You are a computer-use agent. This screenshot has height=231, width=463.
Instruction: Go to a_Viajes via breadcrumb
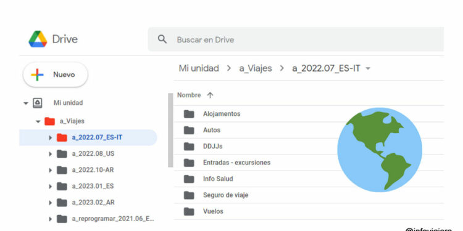click(256, 68)
